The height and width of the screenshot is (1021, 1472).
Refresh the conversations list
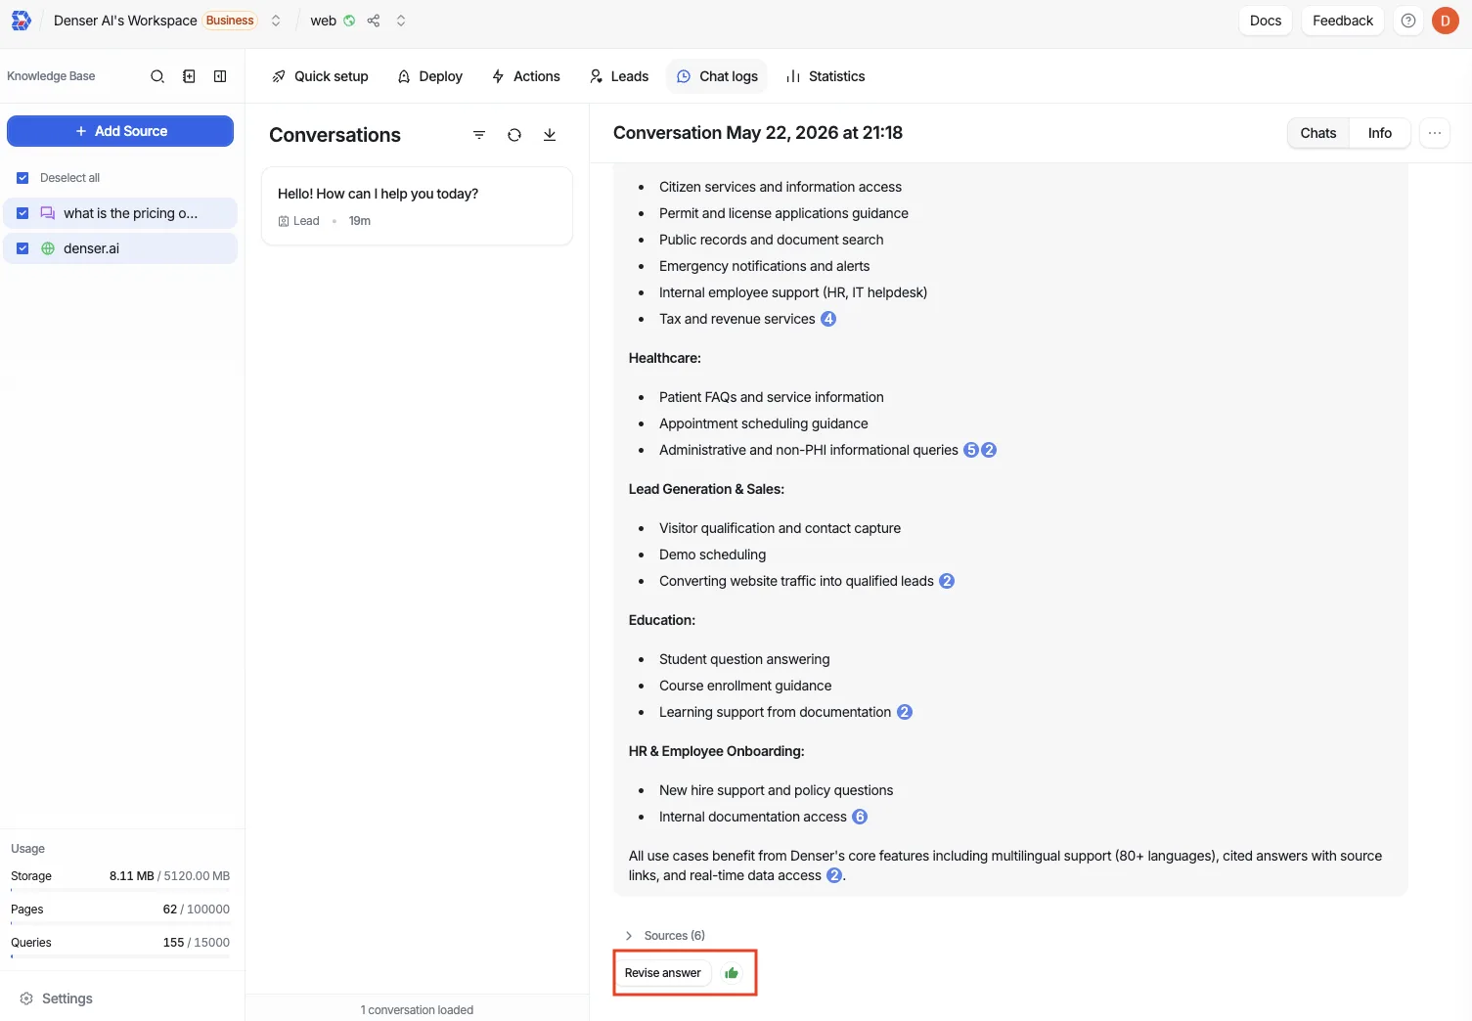pyautogui.click(x=514, y=135)
